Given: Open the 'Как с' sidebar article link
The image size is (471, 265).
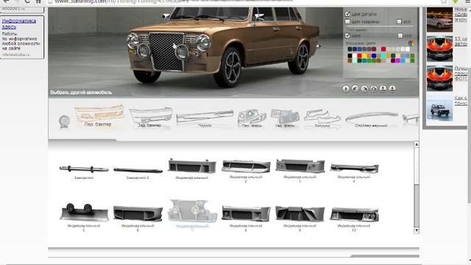Looking at the screenshot, I should coord(461,100).
